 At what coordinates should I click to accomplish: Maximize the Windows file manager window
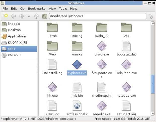149,3
